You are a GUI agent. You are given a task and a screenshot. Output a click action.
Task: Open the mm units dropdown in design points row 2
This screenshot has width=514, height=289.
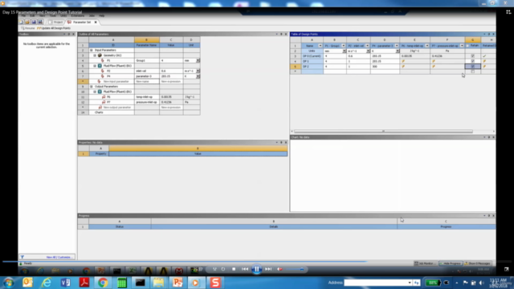[344, 51]
